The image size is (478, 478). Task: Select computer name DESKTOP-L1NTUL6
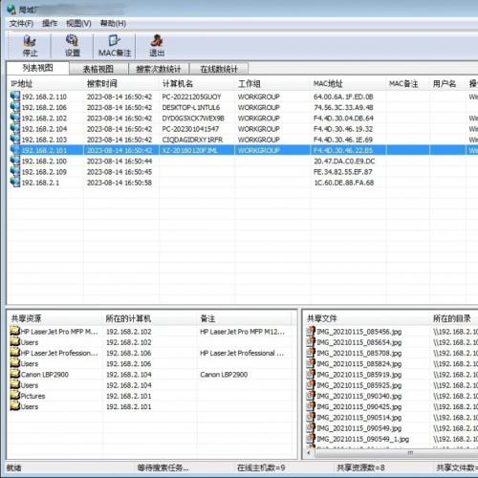pos(190,107)
